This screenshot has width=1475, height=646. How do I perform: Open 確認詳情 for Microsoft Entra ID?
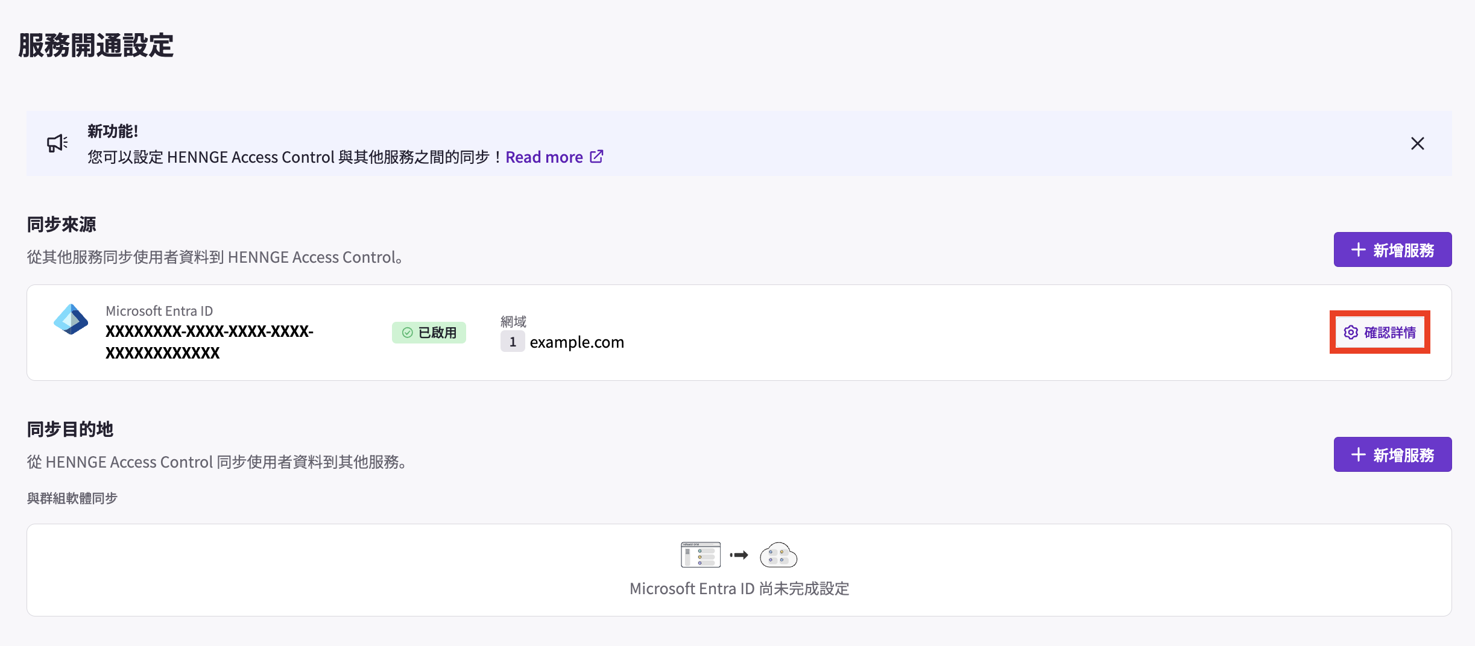(1380, 332)
